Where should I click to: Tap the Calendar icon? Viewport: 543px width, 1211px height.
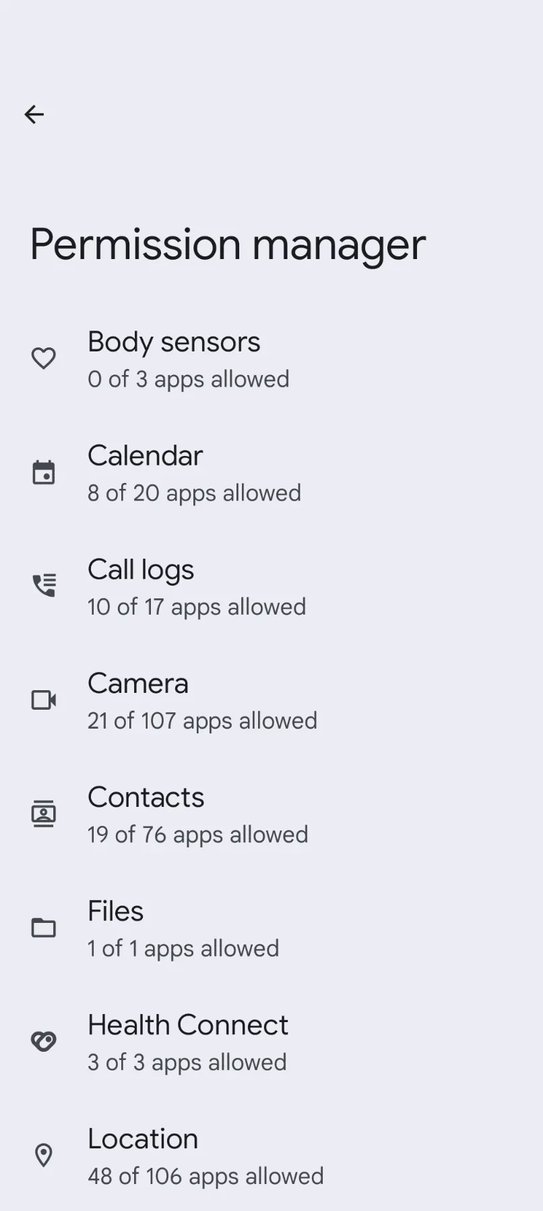point(44,472)
